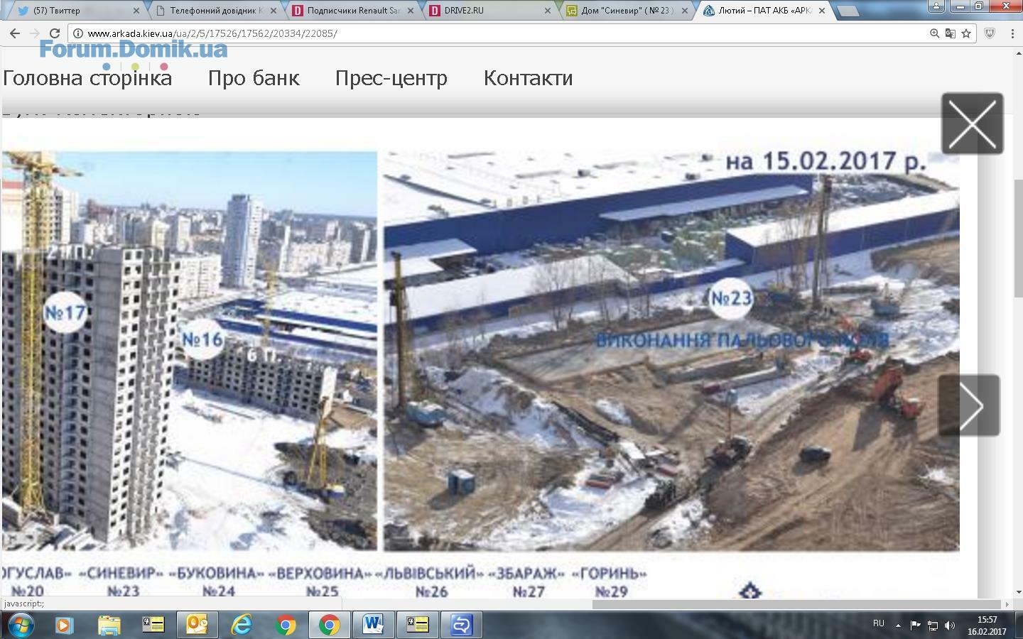Viewport: 1023px width, 639px height.
Task: Open the 'Прес-центр' menu item
Action: click(391, 78)
